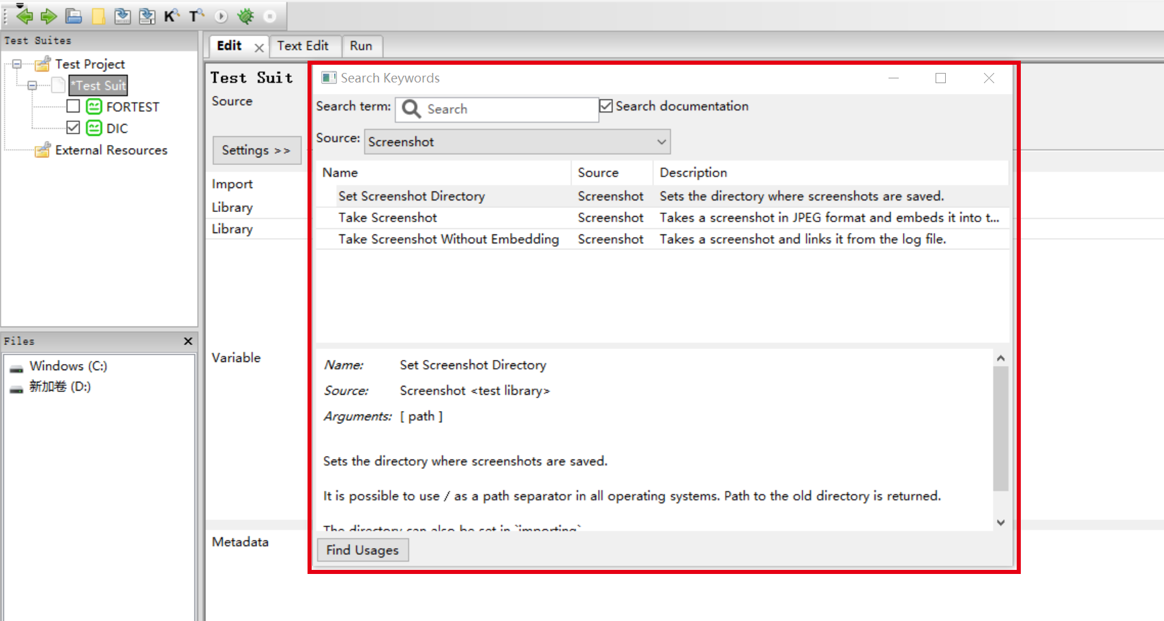The width and height of the screenshot is (1164, 621).
Task: Close the Files panel
Action: pyautogui.click(x=188, y=341)
